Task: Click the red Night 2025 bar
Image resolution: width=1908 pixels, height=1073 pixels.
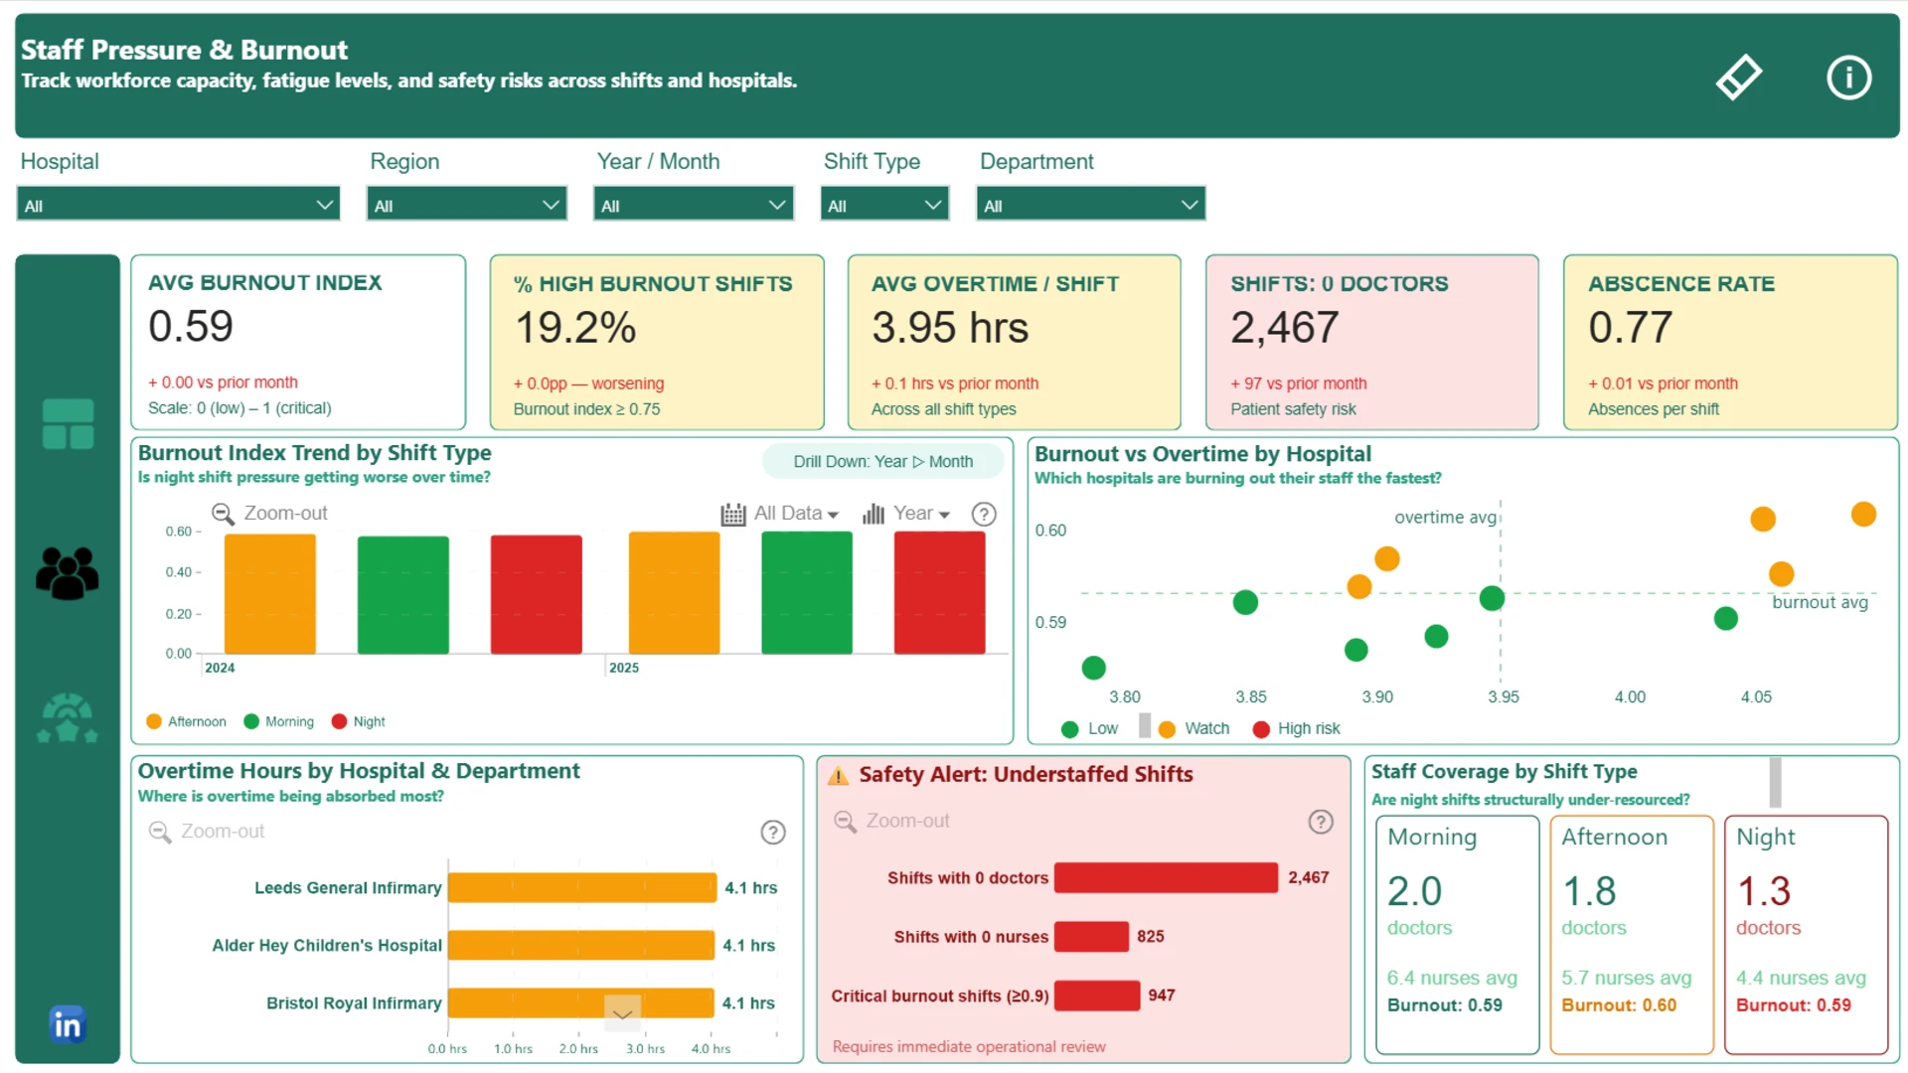Action: click(x=939, y=593)
